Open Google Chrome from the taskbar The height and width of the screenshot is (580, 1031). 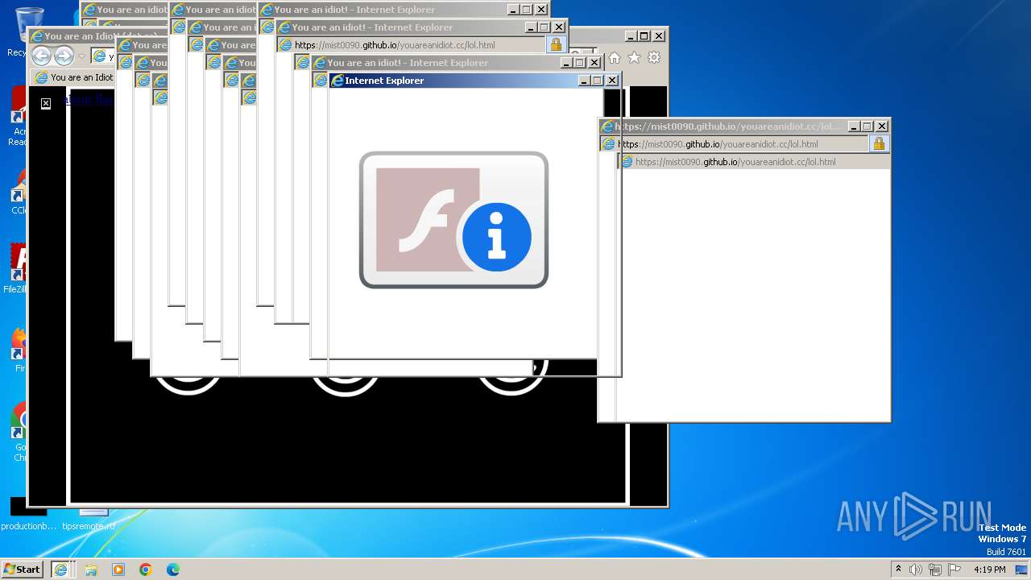coord(146,570)
